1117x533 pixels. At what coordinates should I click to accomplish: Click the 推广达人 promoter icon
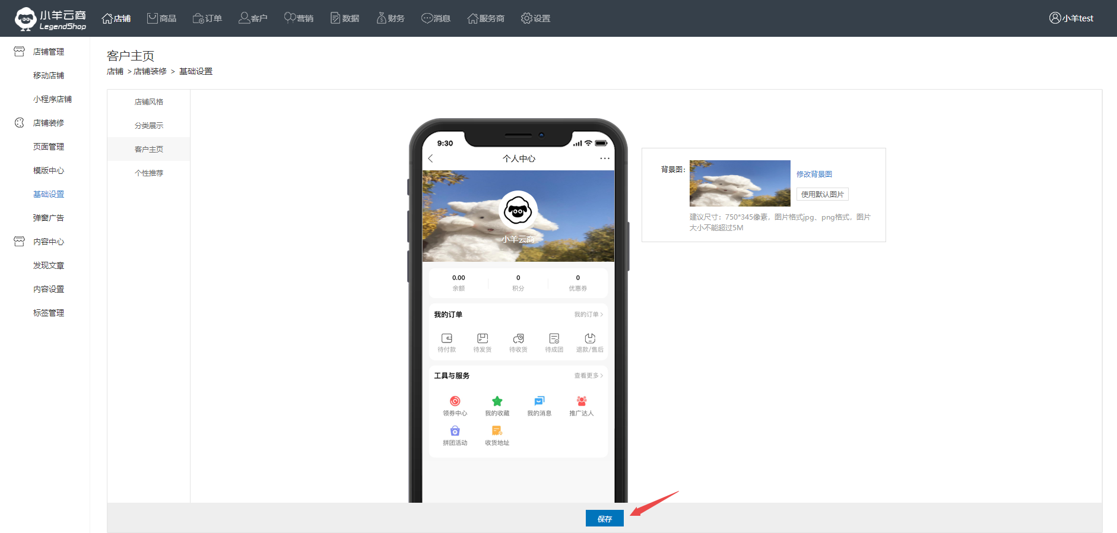[x=581, y=401]
